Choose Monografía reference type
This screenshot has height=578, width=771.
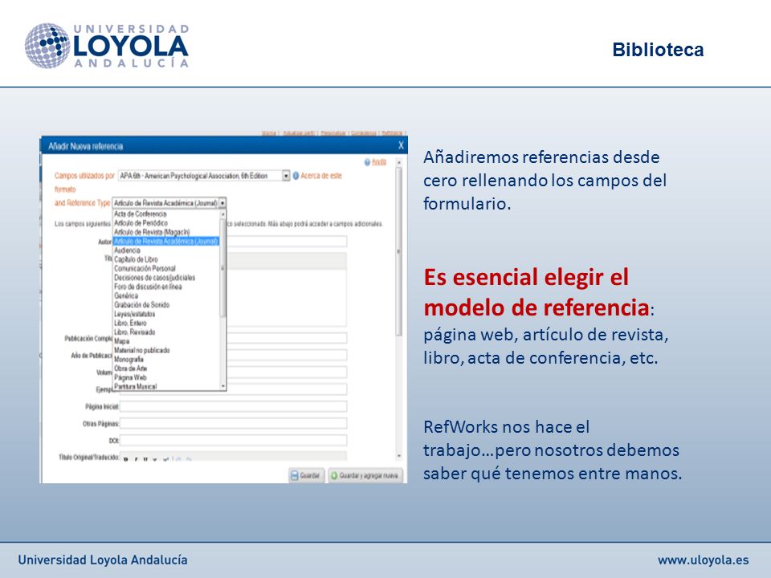(128, 360)
